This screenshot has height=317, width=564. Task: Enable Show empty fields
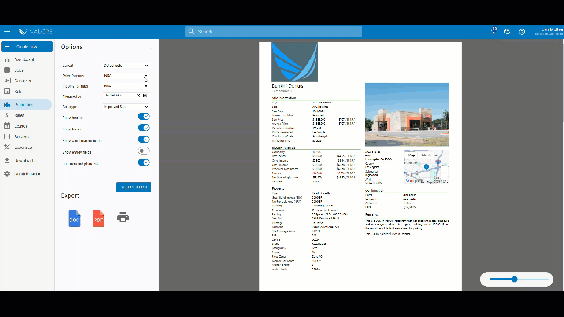144,151
